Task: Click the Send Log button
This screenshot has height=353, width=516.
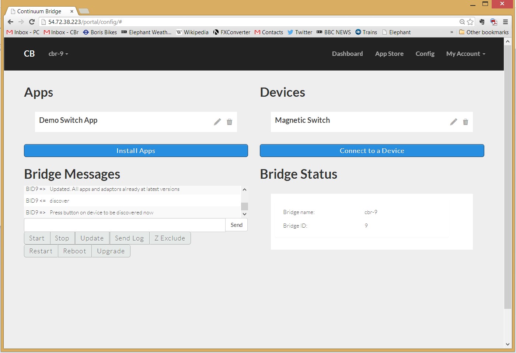Action: [x=129, y=238]
